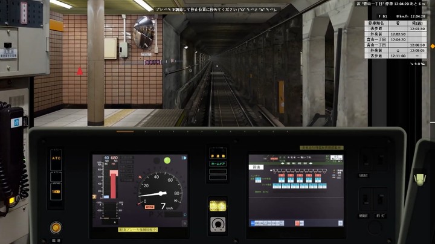The height and width of the screenshot is (244, 435).
Task: Flip the 前灯 headlight toggle switch
Action: pyautogui.click(x=380, y=199)
